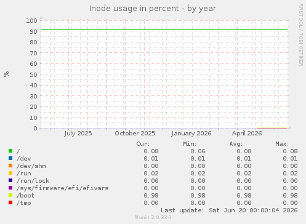Select the /run/lock legend label
This screenshot has width=306, height=224.
pos(33,181)
